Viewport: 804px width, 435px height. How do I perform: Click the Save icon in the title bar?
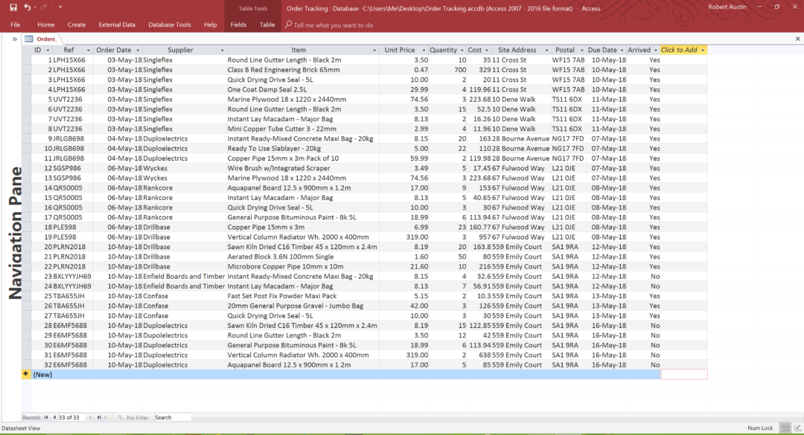13,7
